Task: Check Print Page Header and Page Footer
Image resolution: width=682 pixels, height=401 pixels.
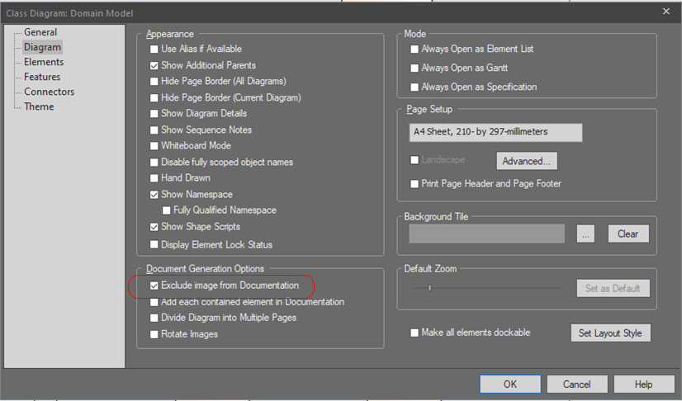Action: point(414,184)
